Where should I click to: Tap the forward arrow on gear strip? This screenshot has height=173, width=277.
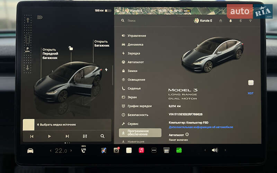click(x=28, y=20)
